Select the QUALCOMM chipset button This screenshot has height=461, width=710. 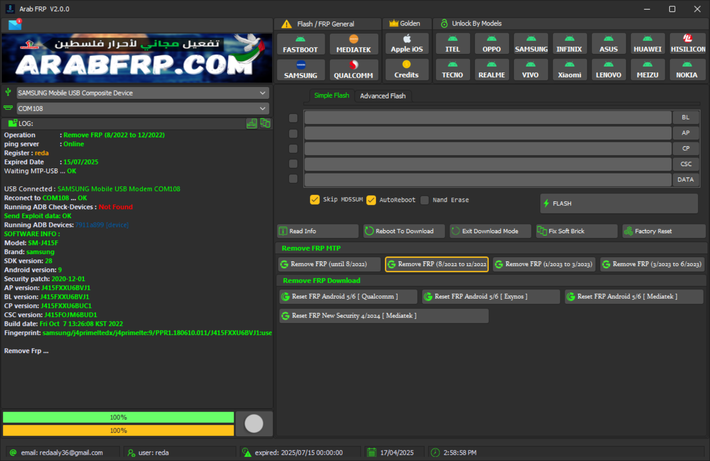[x=354, y=70]
